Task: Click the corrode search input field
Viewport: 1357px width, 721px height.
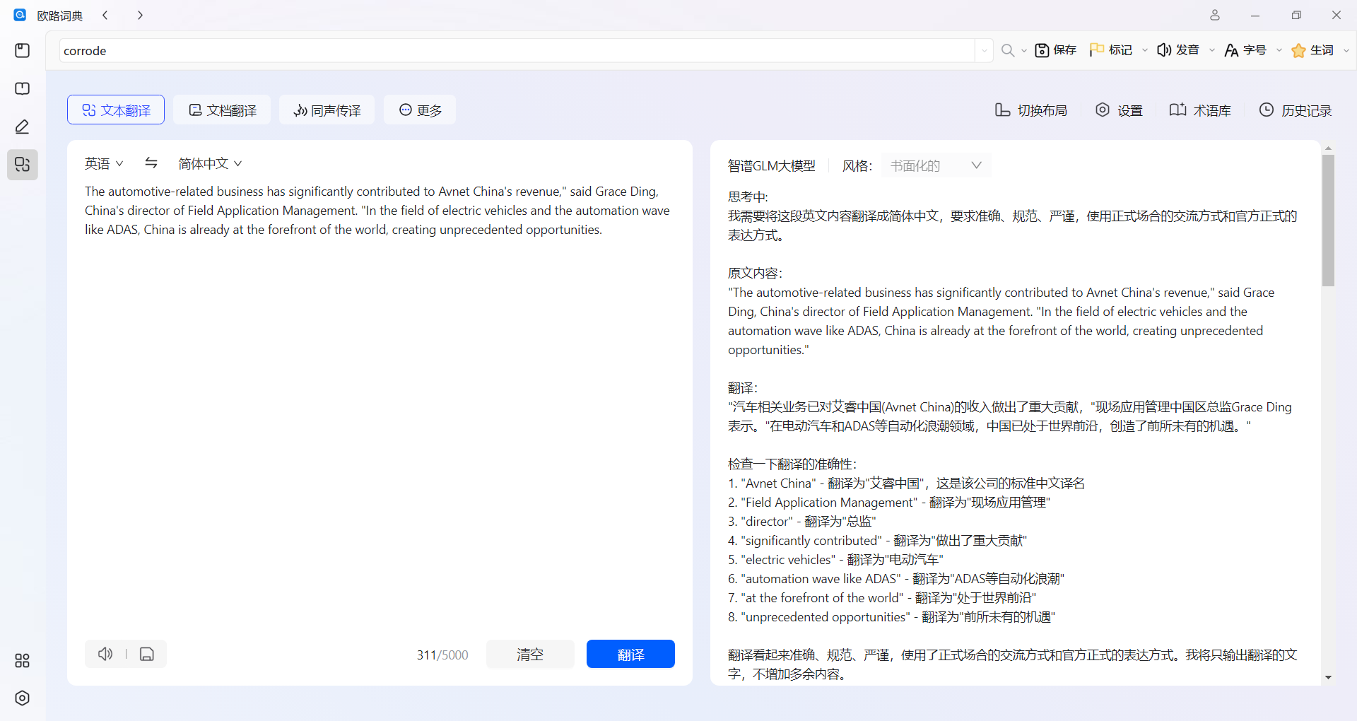Action: [516, 50]
